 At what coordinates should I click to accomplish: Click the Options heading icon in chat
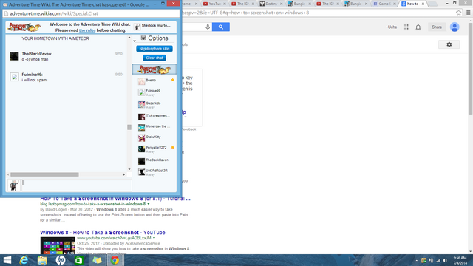click(x=143, y=38)
